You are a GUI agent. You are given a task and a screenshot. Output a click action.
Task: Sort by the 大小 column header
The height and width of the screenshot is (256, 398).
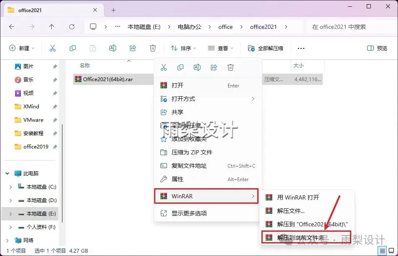[x=299, y=66]
